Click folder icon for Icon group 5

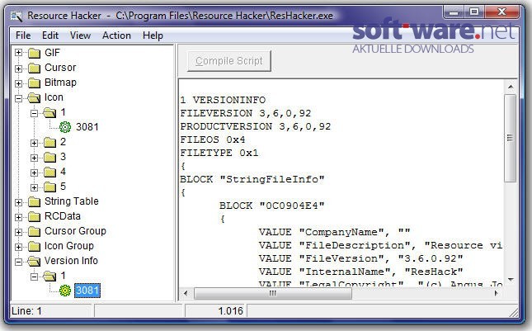pos(49,187)
